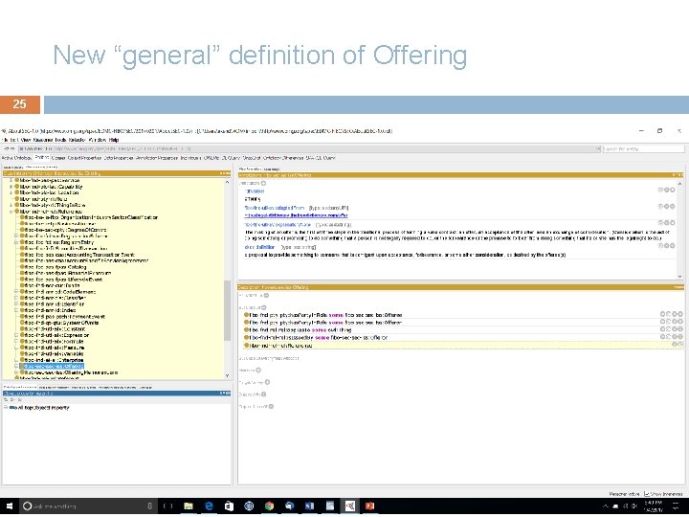The height and width of the screenshot is (517, 689).
Task: Click the Windows Start button
Action: coord(11,505)
